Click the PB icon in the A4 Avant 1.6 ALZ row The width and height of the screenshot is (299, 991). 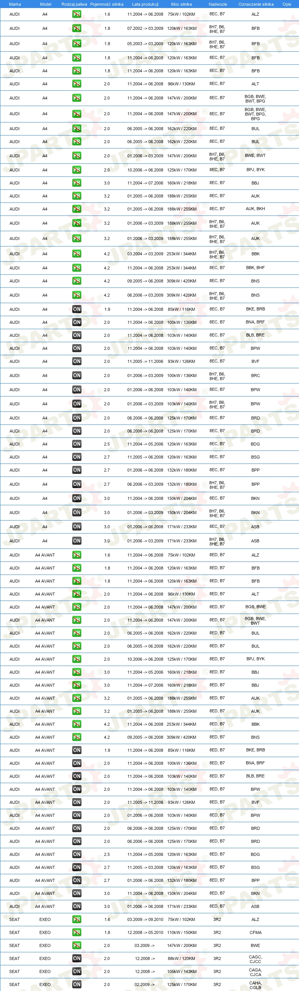tap(76, 555)
